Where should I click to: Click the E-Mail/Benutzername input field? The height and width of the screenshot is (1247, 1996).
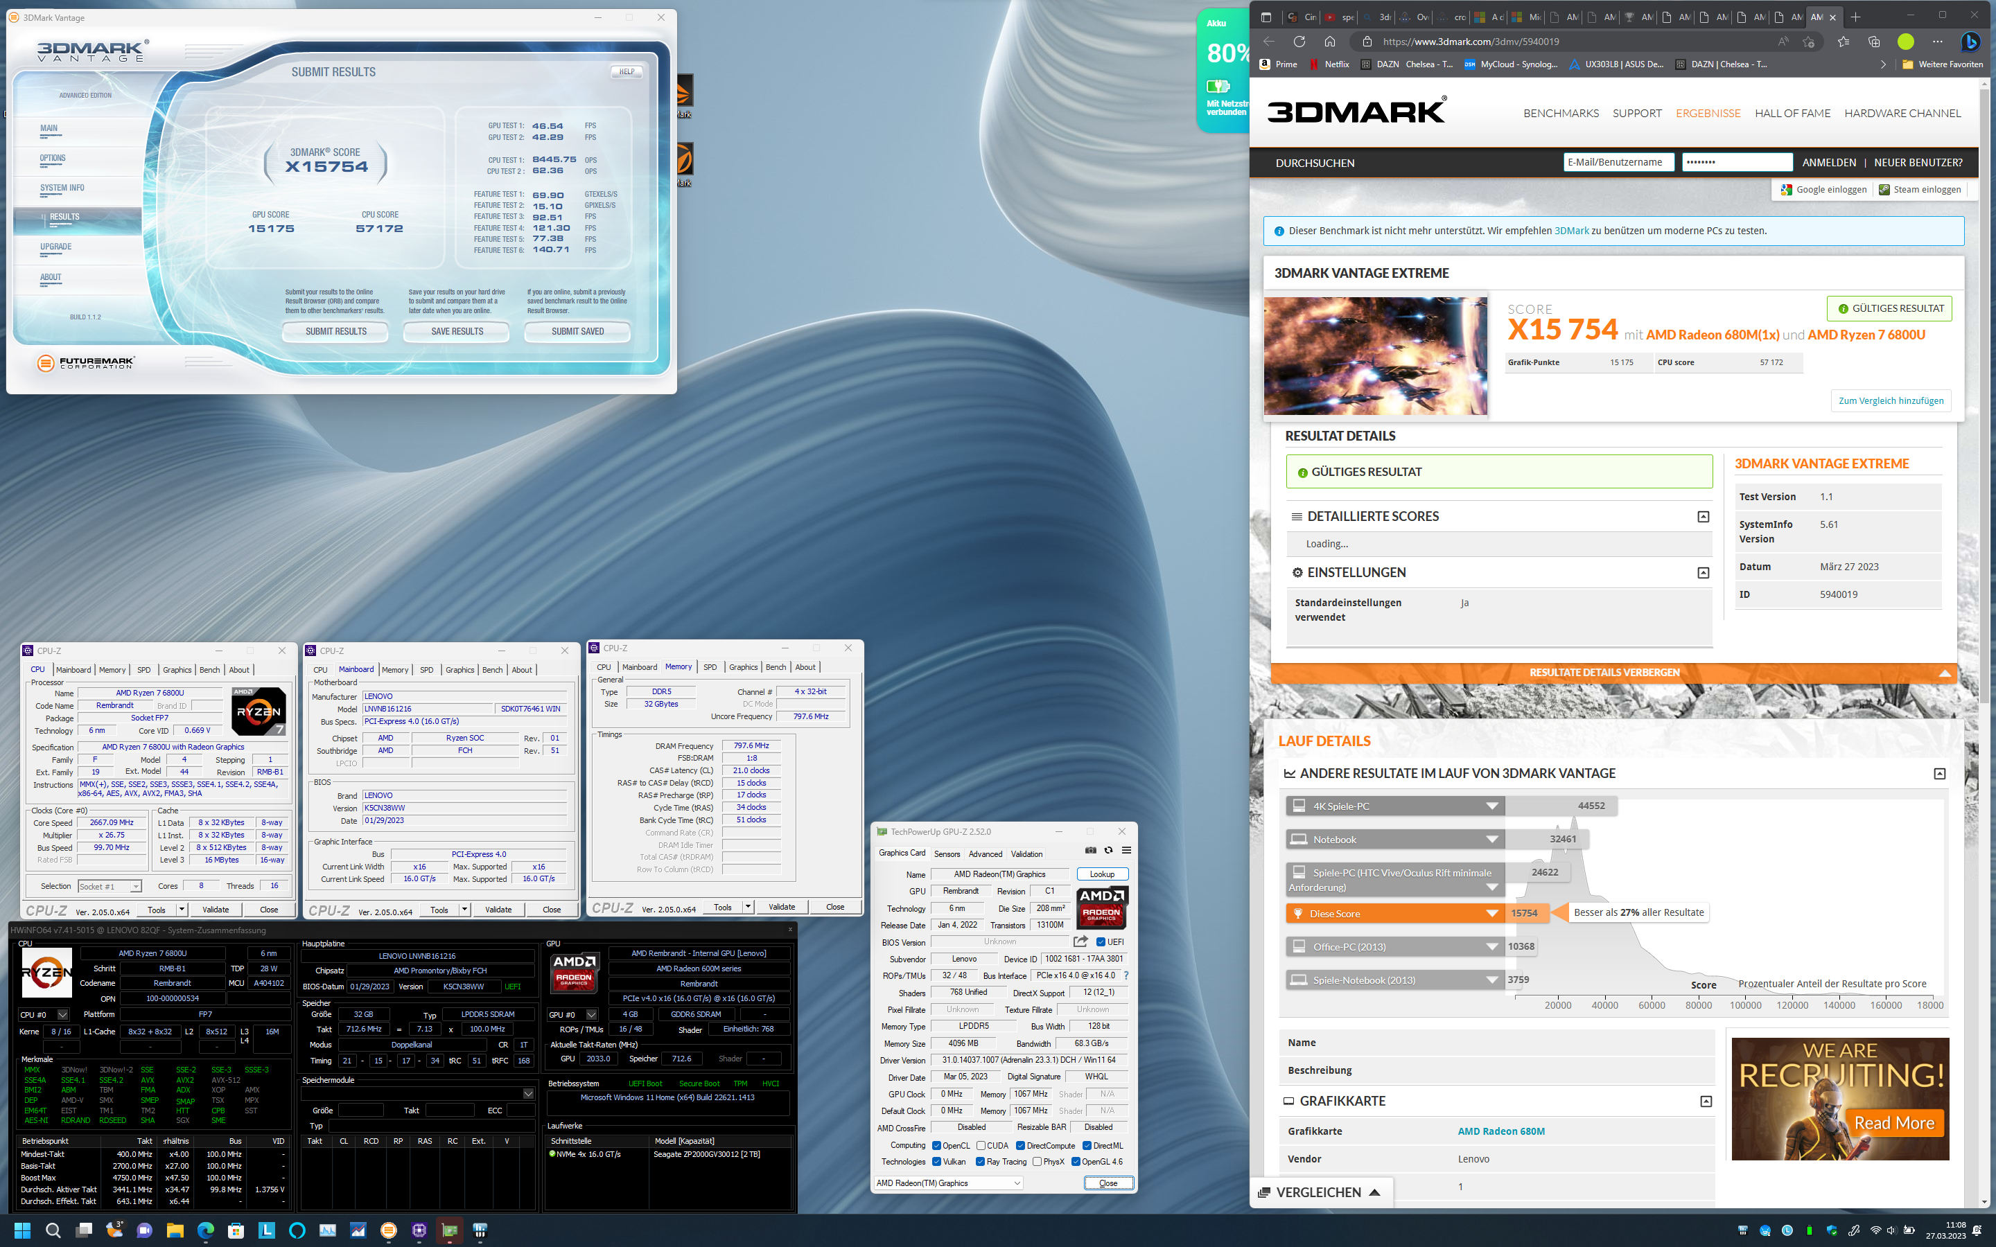1618,163
